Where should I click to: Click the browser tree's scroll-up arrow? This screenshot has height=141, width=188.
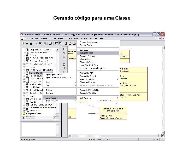(x=57, y=50)
